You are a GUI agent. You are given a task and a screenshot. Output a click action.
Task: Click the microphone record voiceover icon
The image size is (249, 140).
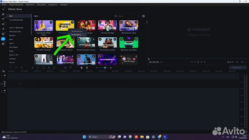tap(87, 68)
